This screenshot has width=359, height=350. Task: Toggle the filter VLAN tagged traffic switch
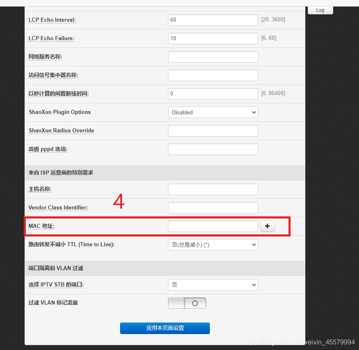click(x=187, y=303)
